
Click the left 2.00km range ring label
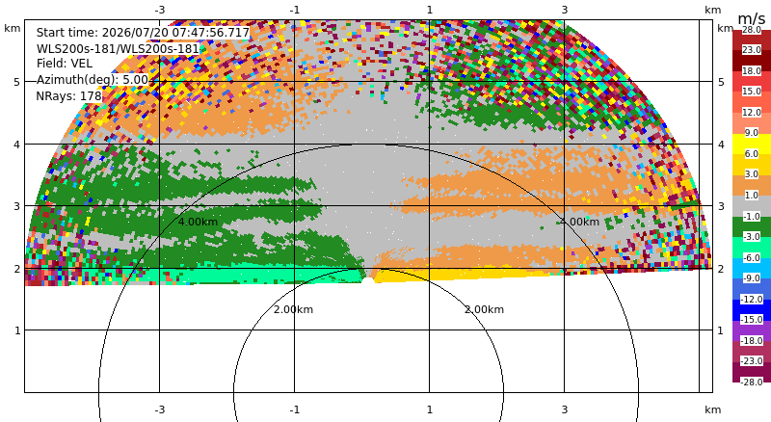pos(293,309)
